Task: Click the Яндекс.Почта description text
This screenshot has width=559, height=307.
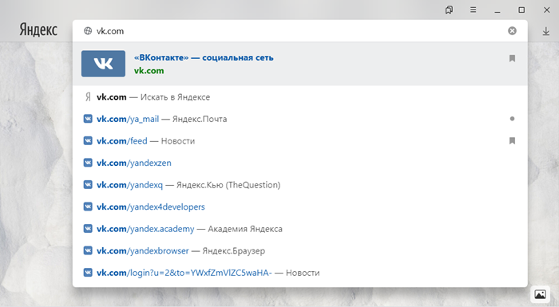Action: pos(200,119)
